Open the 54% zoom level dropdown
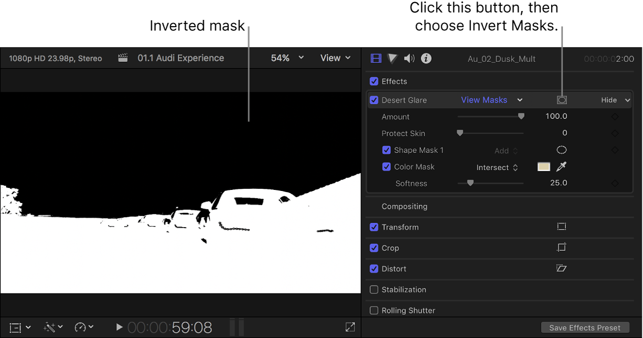Screen dimensions: 643x338 click(285, 58)
